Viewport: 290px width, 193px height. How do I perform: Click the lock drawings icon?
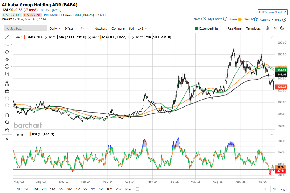click(7, 91)
